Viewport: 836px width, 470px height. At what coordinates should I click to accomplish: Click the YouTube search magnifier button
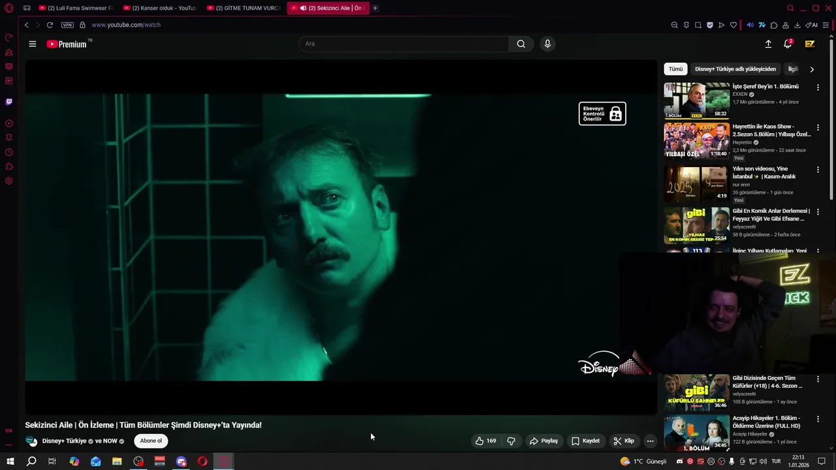click(521, 44)
